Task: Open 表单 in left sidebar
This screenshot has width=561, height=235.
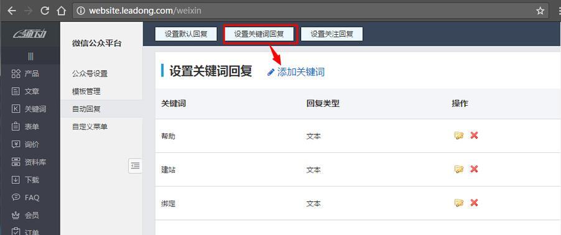Action: (30, 127)
